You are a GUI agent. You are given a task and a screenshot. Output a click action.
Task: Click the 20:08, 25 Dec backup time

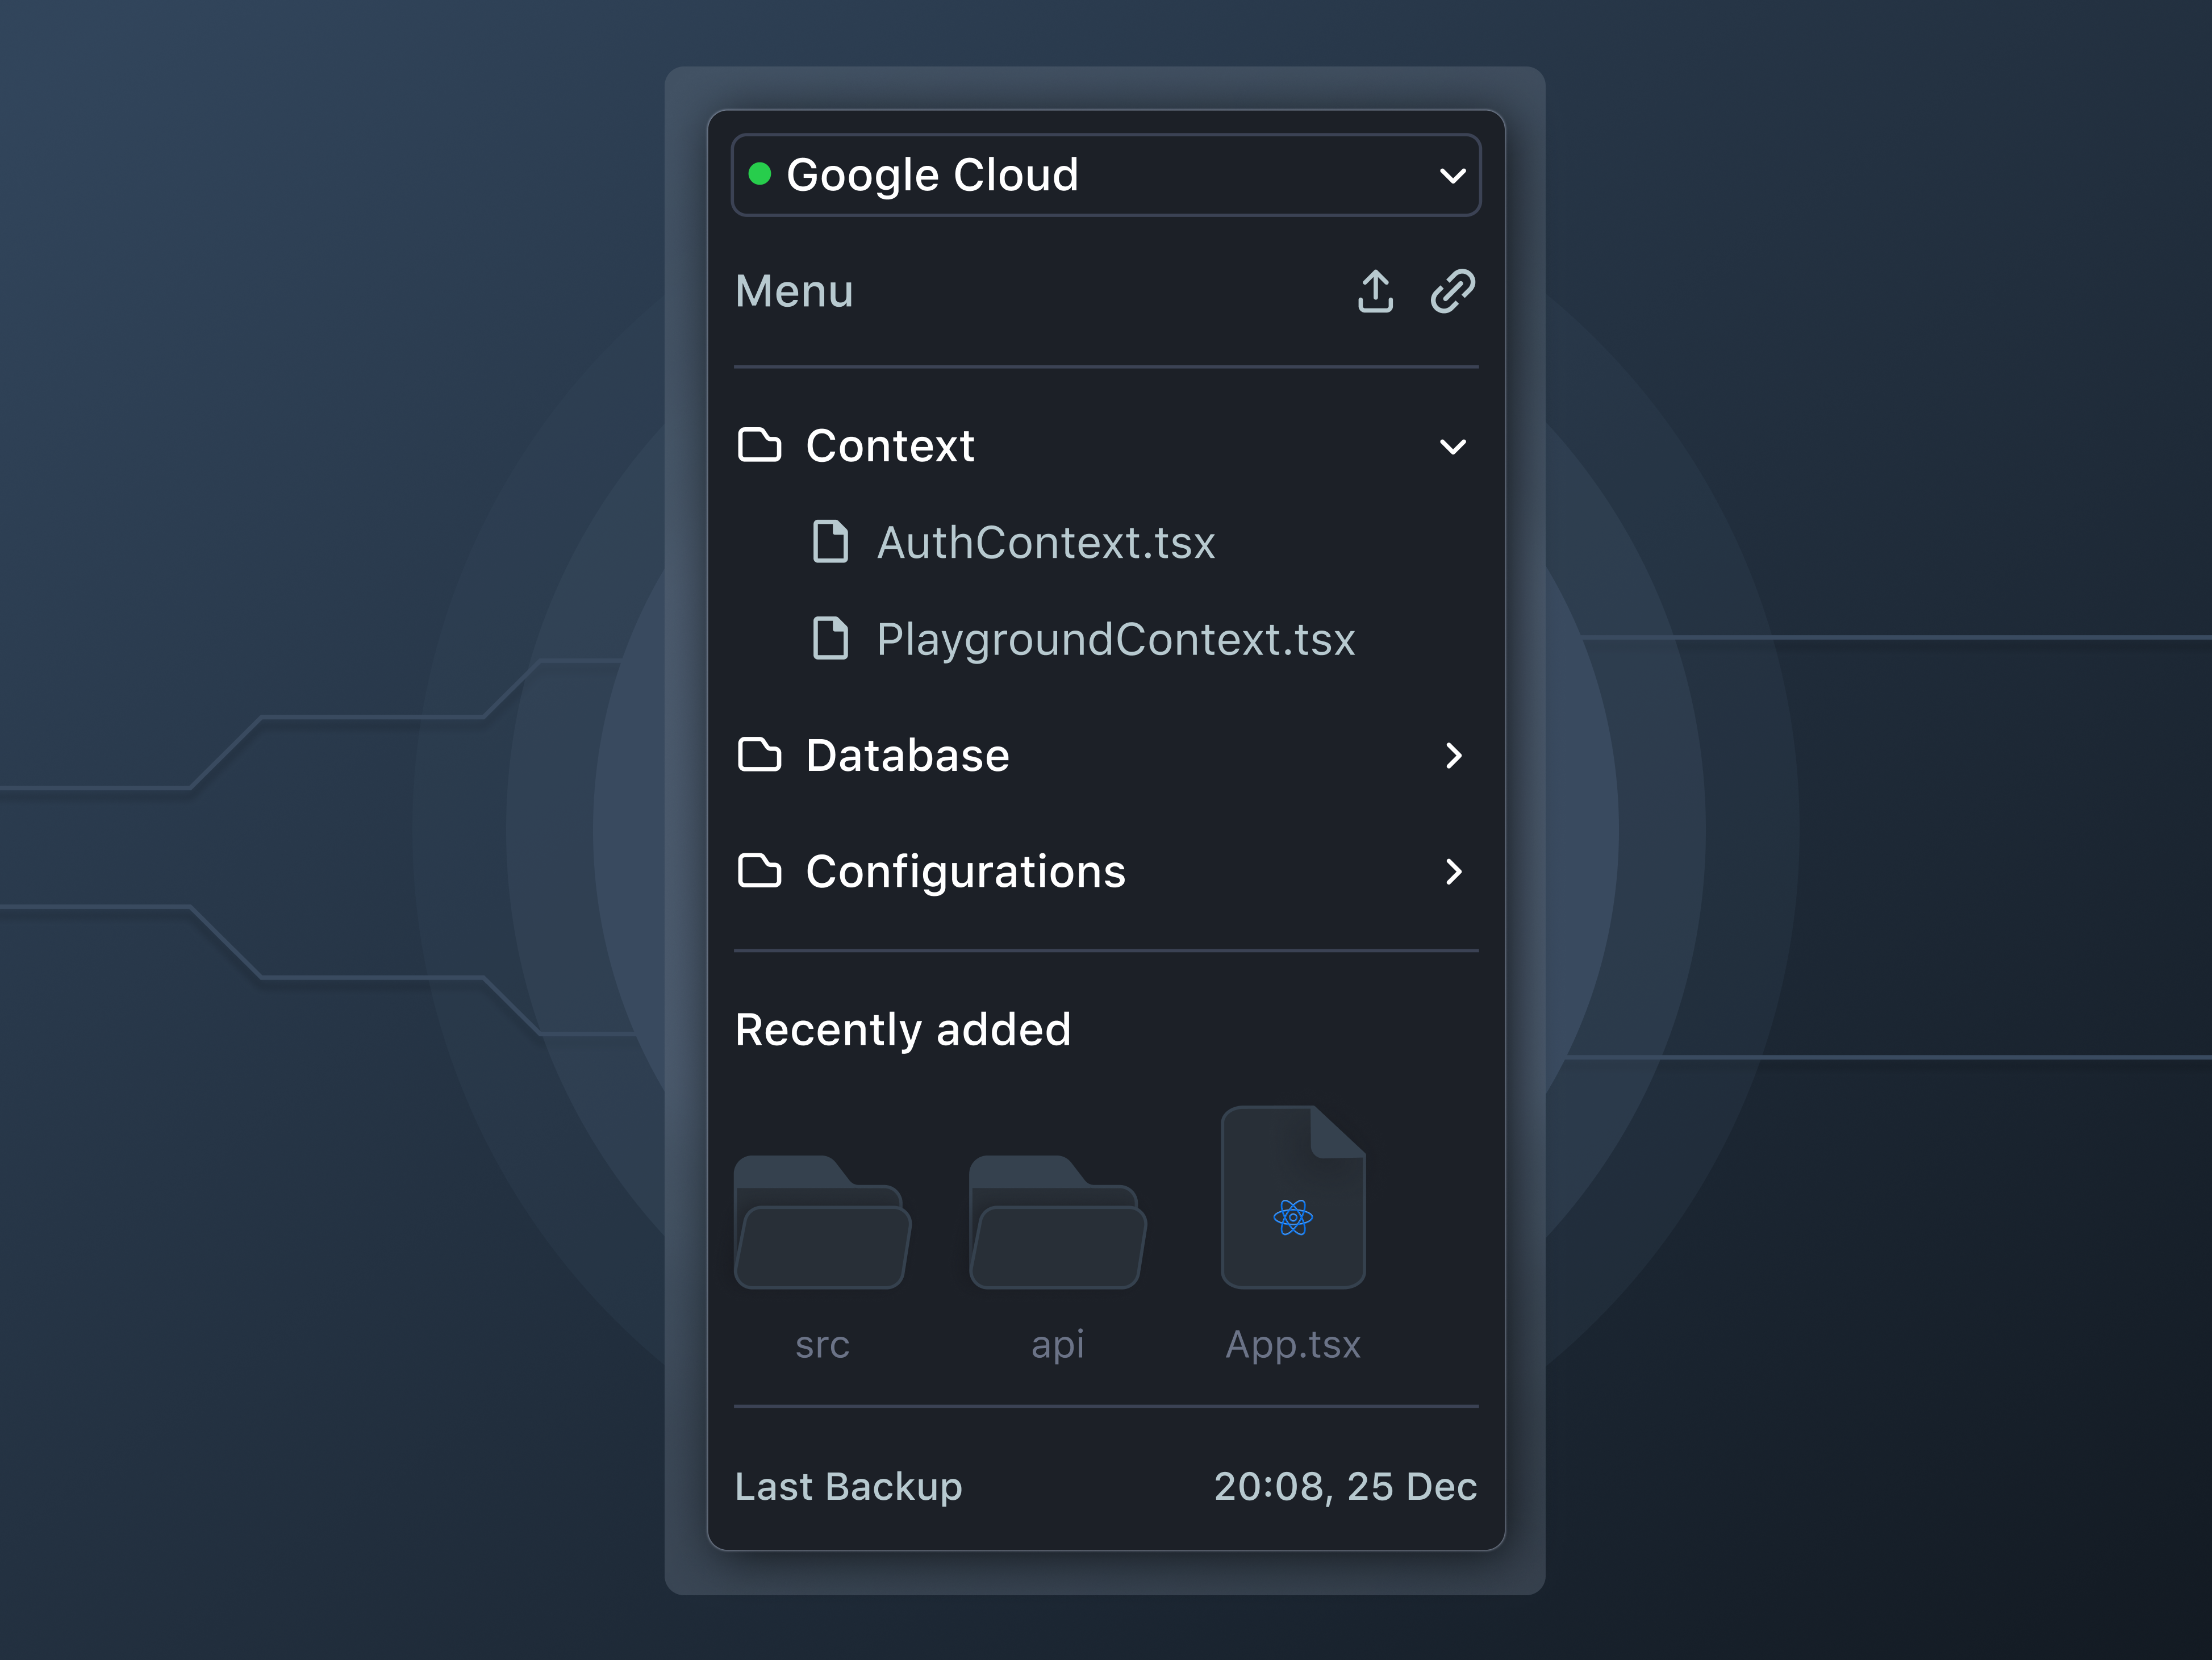click(1345, 1487)
